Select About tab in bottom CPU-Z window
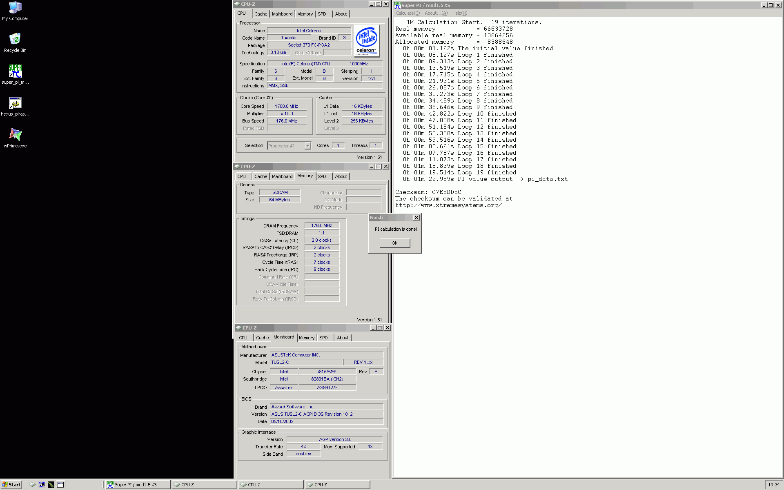This screenshot has height=490, width=784. (x=343, y=338)
